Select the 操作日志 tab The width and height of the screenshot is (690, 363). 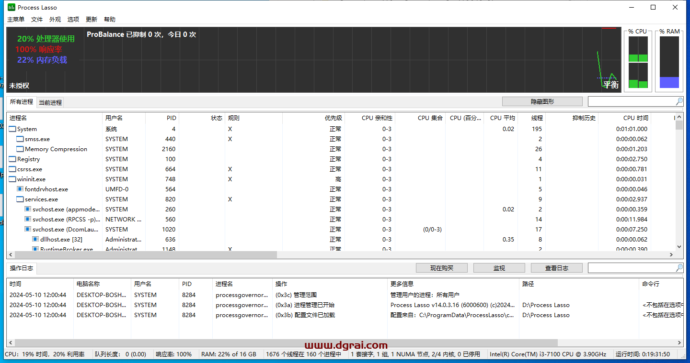click(x=22, y=268)
